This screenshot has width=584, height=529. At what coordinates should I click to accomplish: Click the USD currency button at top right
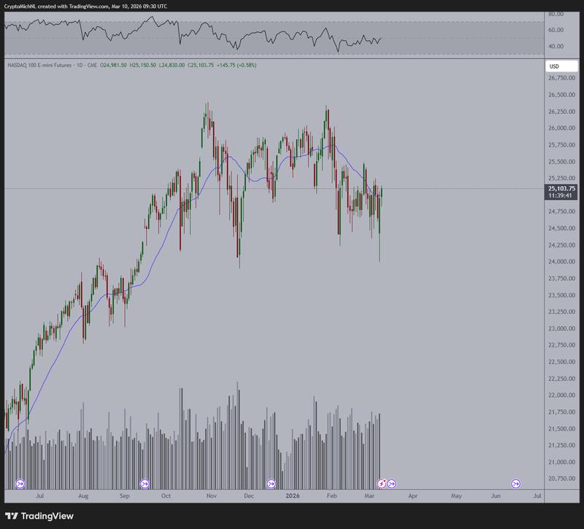(554, 64)
